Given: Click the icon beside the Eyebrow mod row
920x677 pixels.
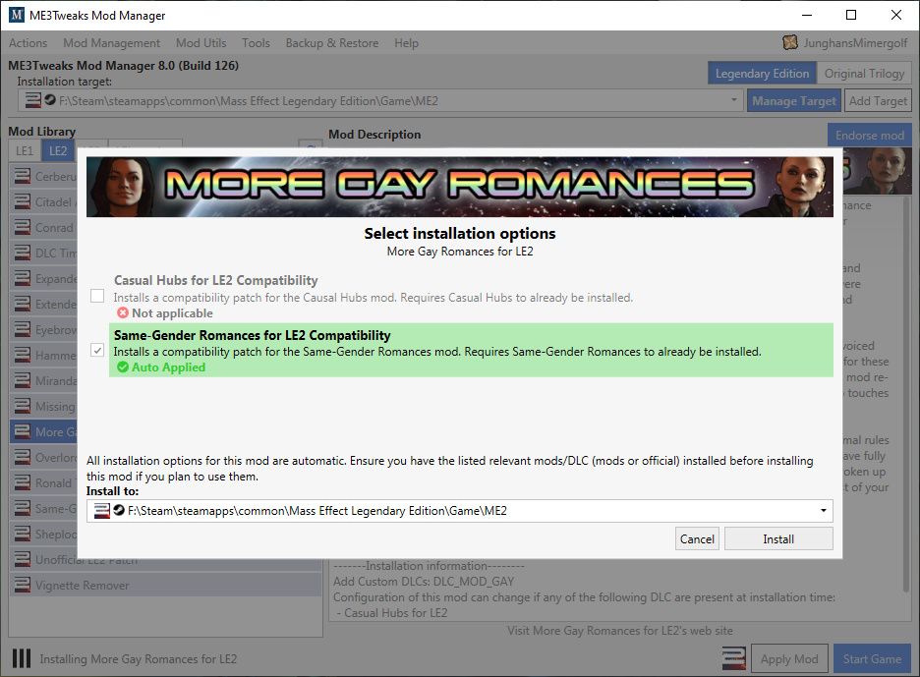Looking at the screenshot, I should click(x=23, y=330).
